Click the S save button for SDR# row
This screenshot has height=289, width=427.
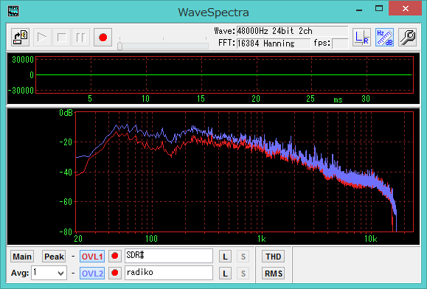tap(243, 257)
